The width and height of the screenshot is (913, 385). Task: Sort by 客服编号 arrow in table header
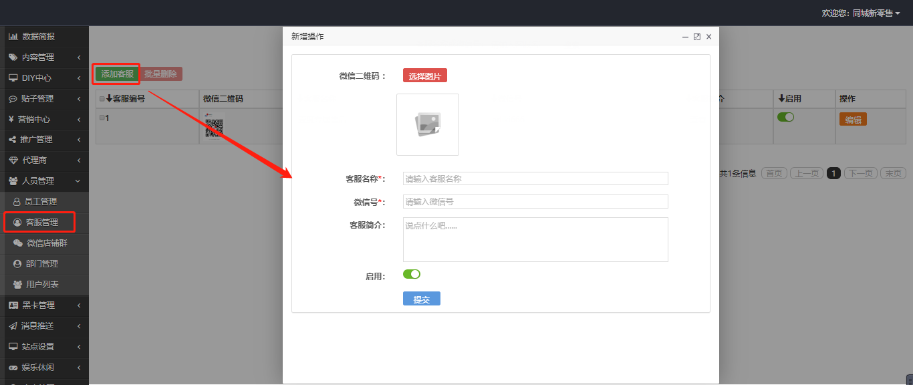pos(110,99)
